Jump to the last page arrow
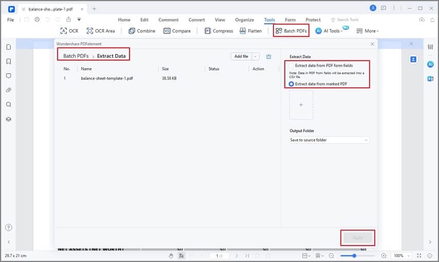 (x=247, y=255)
